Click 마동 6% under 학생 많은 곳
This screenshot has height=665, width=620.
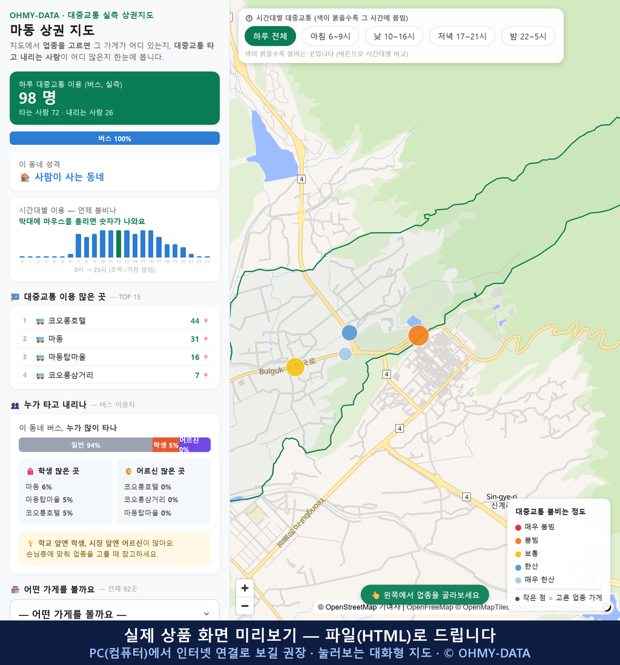click(x=39, y=487)
